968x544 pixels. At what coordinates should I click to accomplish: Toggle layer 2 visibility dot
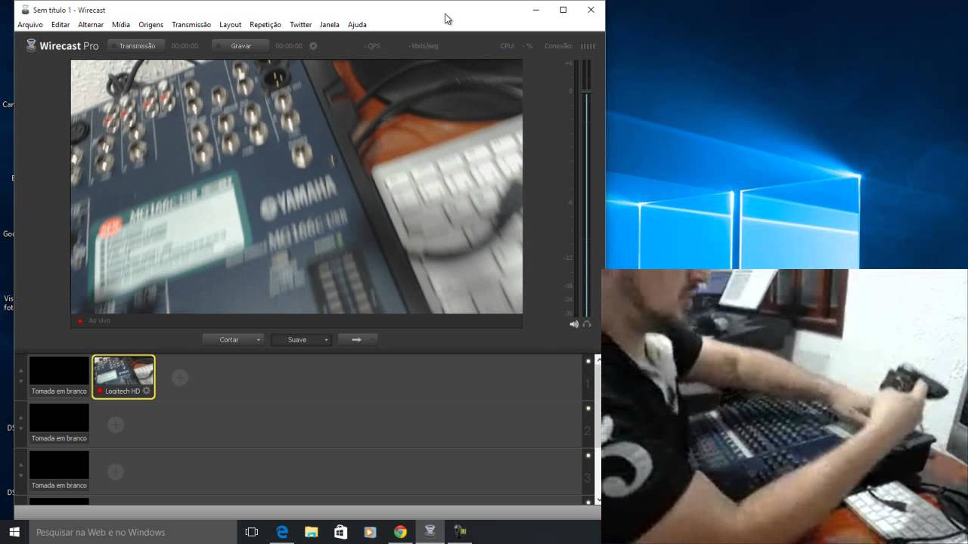pos(588,409)
